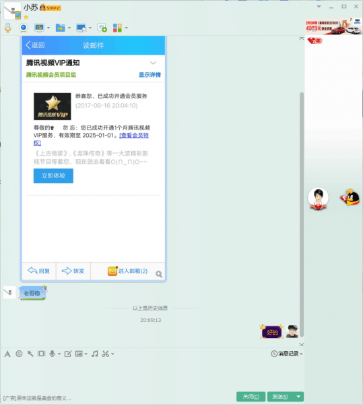Viewport: 363px width, 405px height.
Task: Open the handwriting input icon
Action: point(68,354)
